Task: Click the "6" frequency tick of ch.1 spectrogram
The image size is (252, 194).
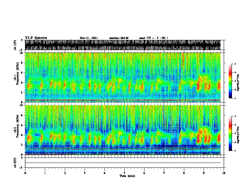Action: click(22, 73)
